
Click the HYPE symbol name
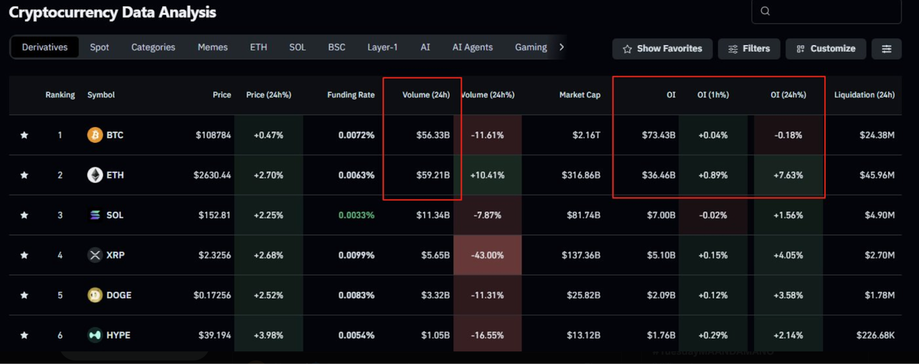(x=118, y=335)
